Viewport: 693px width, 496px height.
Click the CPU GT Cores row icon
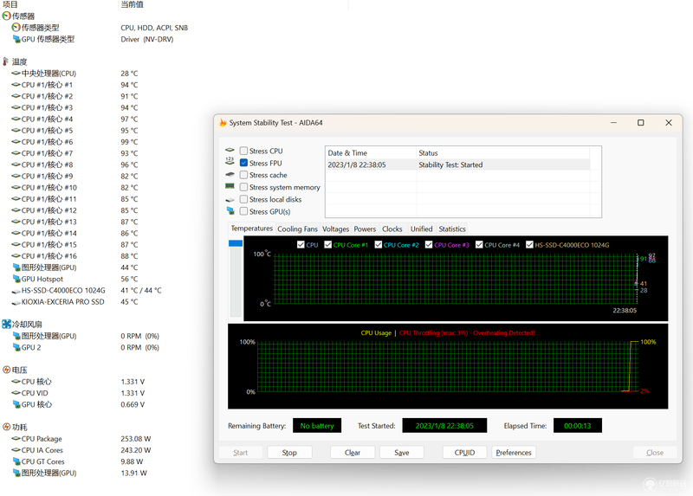tap(16, 461)
